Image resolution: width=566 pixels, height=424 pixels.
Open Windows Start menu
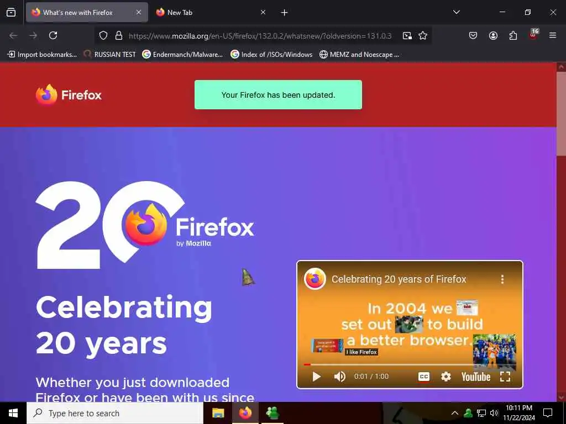[13, 413]
